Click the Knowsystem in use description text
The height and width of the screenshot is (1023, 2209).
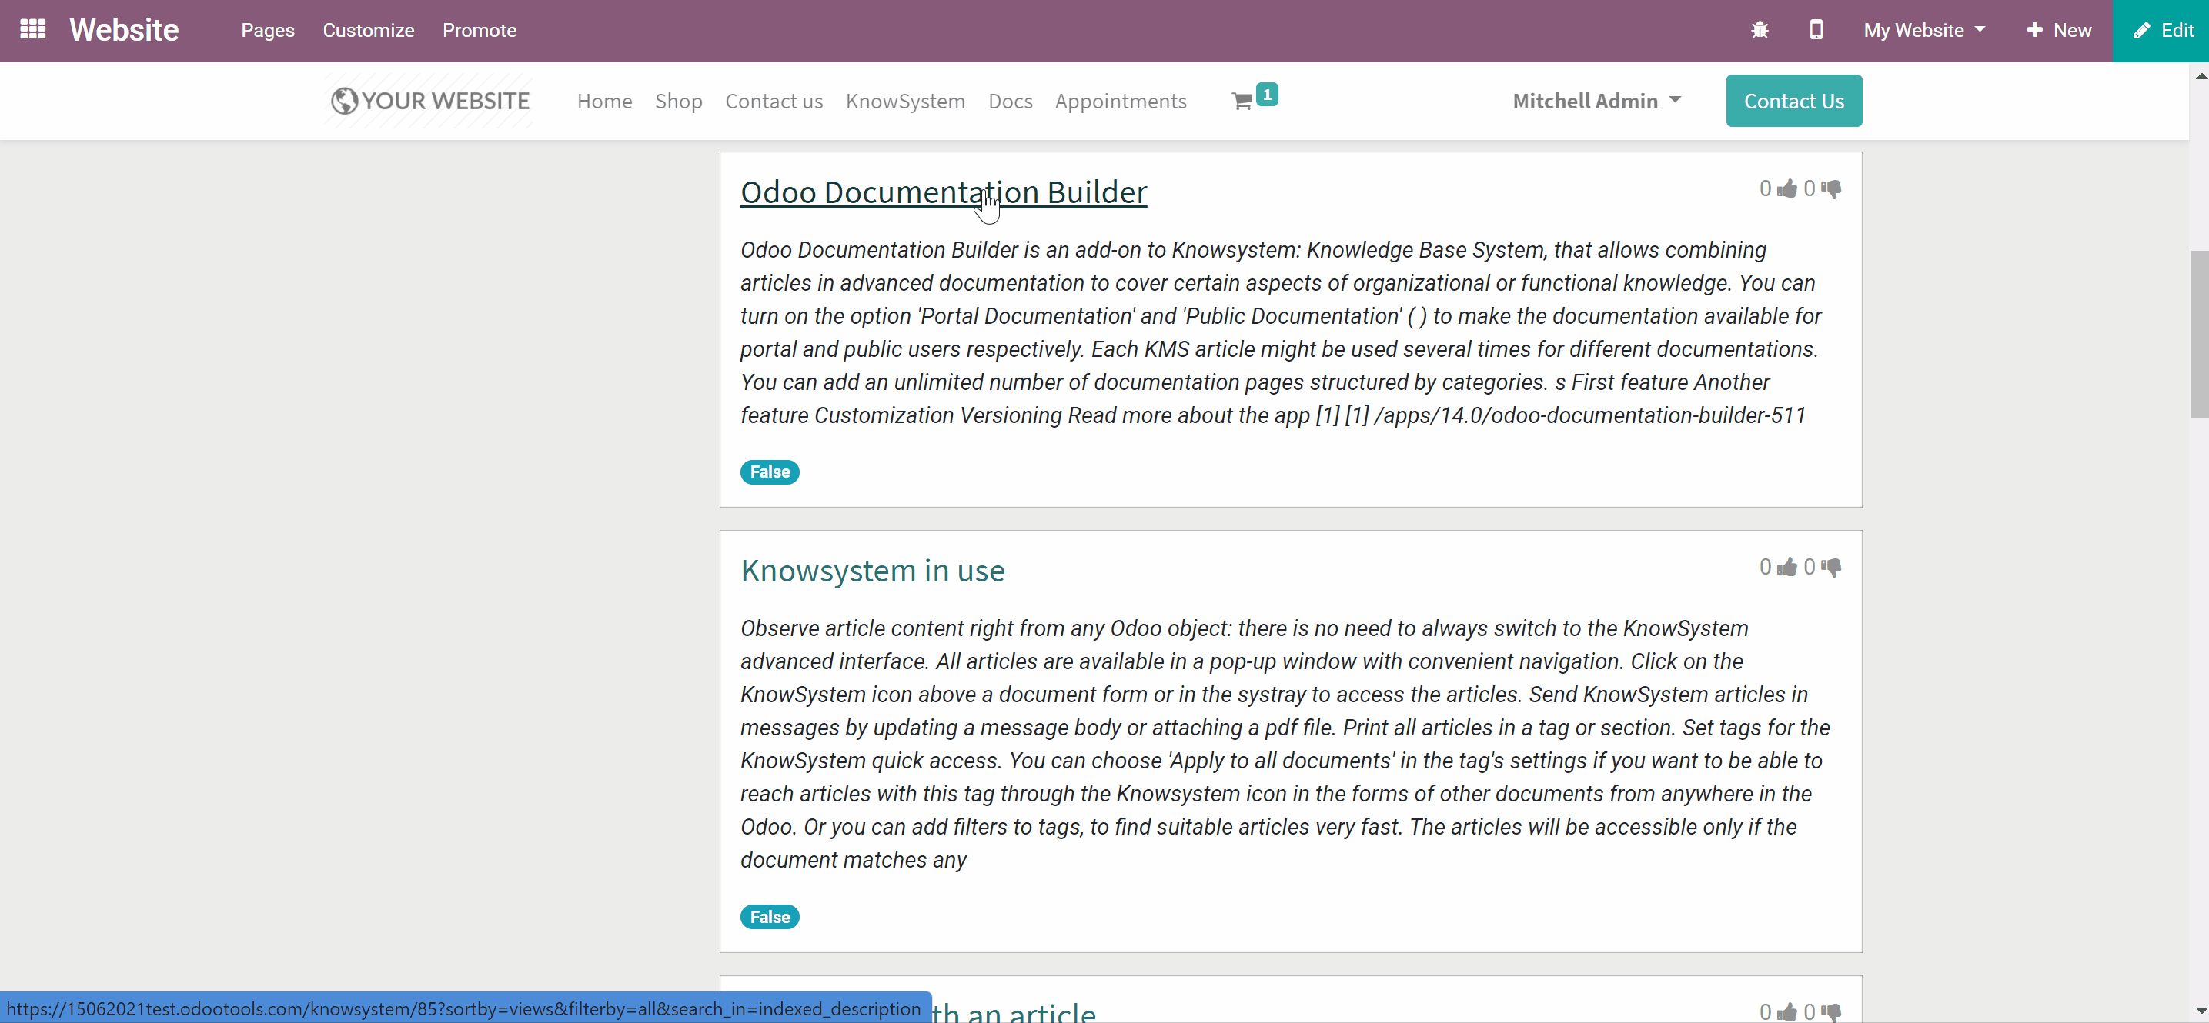[1285, 744]
